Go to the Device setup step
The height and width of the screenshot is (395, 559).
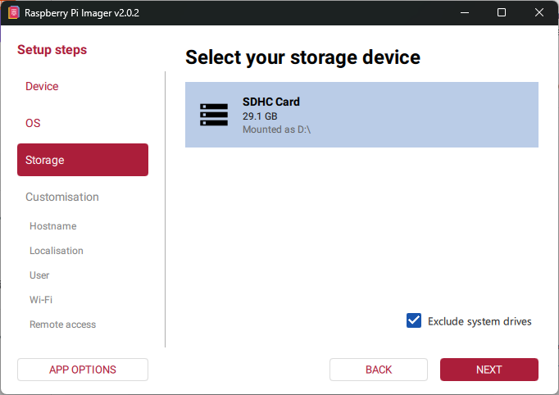pyautogui.click(x=42, y=86)
